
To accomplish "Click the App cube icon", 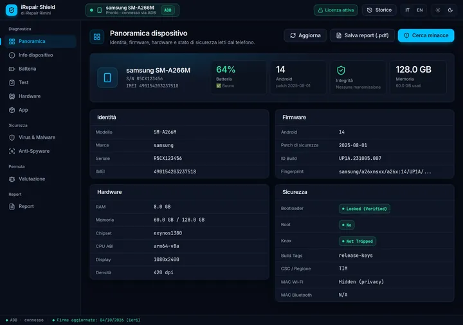I will [x=12, y=110].
